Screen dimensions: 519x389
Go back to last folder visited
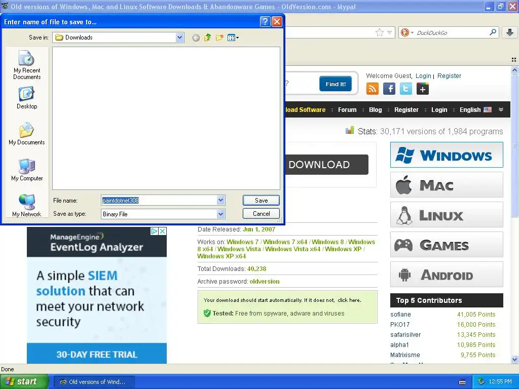tap(196, 37)
